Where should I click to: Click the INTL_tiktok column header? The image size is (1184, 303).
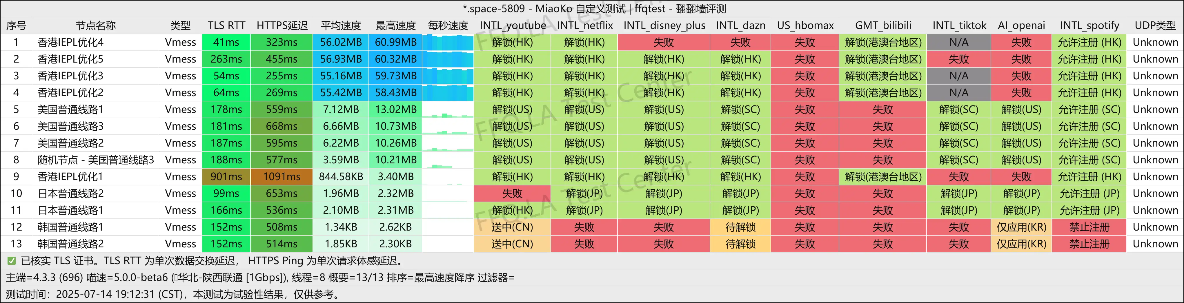point(959,26)
